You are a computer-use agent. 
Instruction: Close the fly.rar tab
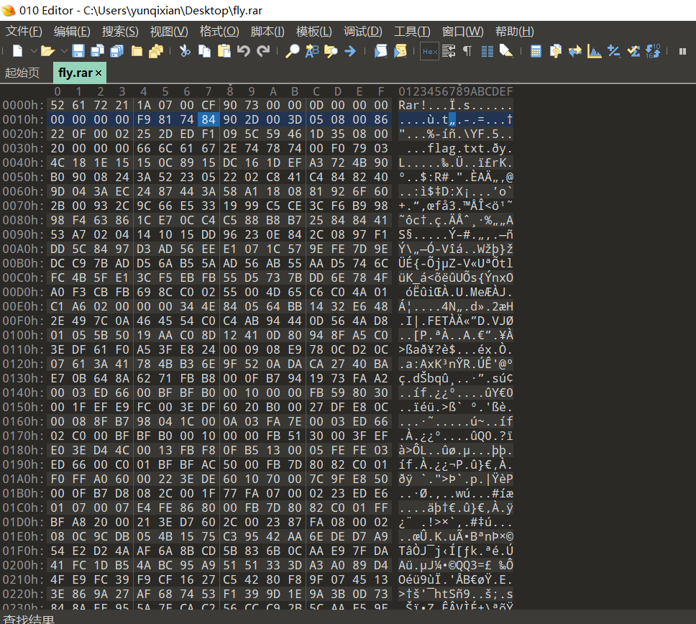point(99,73)
